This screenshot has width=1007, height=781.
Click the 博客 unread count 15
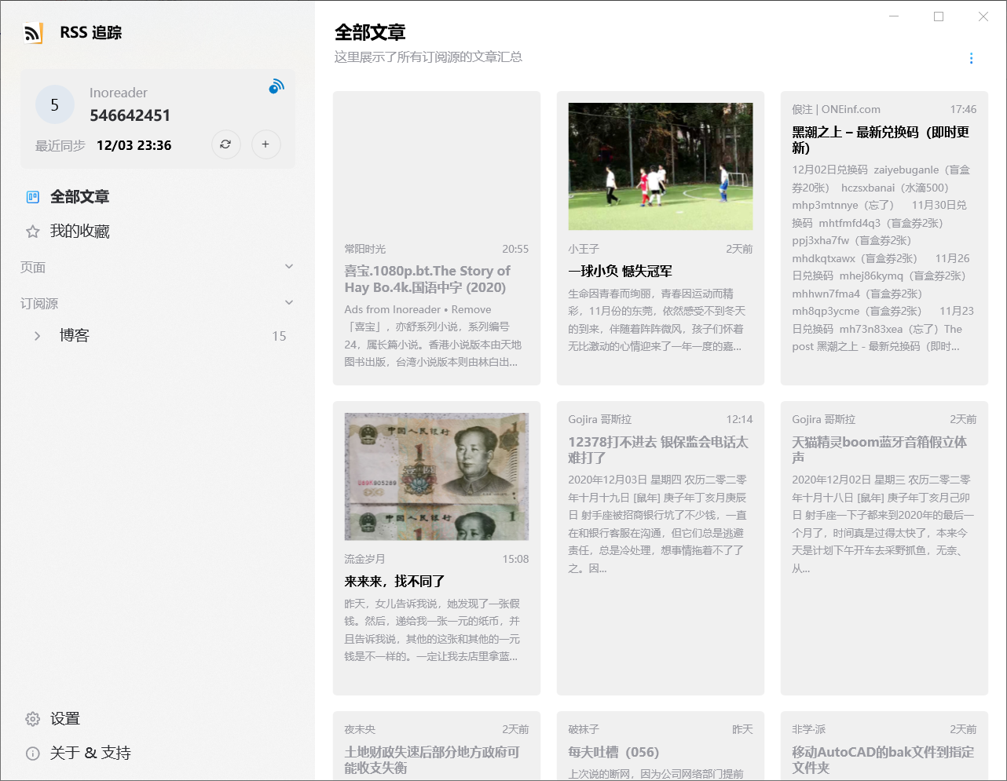pyautogui.click(x=279, y=336)
